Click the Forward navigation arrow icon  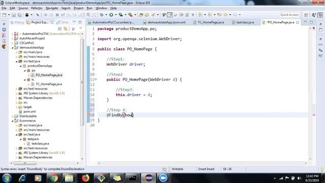point(235,15)
